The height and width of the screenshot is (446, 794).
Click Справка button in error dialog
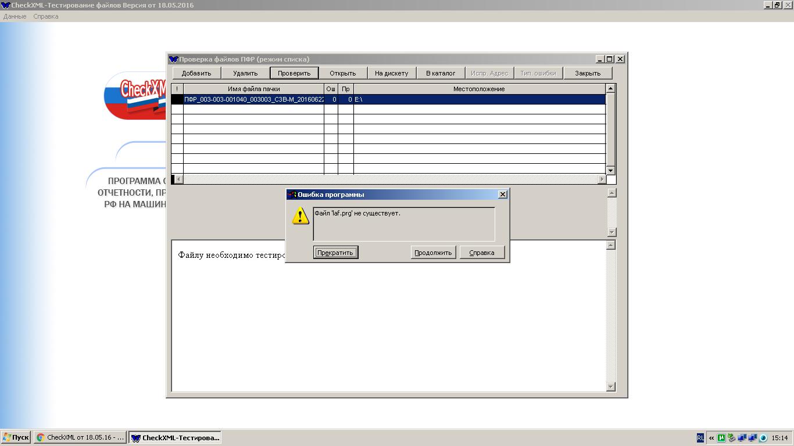[481, 253]
